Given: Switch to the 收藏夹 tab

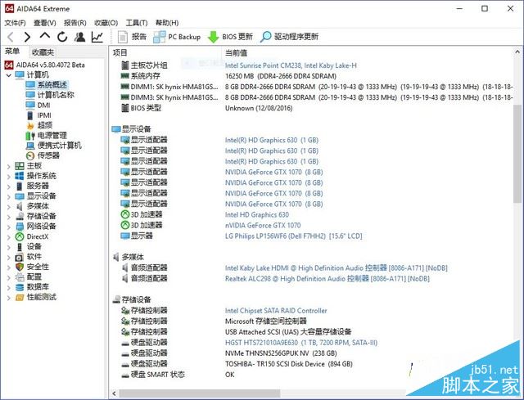Looking at the screenshot, I should point(43,52).
